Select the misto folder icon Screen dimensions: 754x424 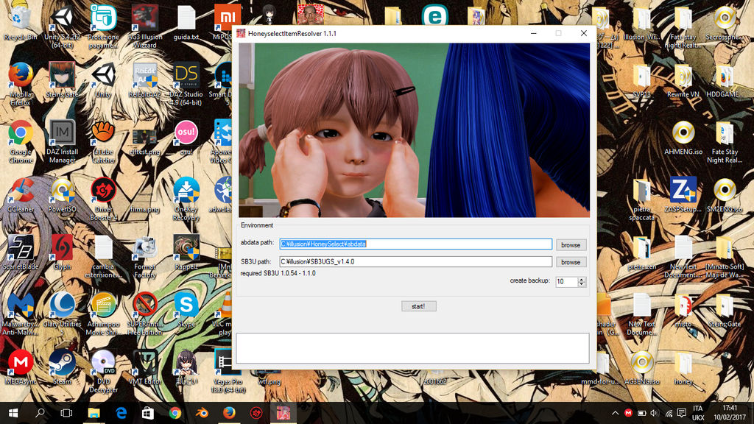pyautogui.click(x=683, y=311)
